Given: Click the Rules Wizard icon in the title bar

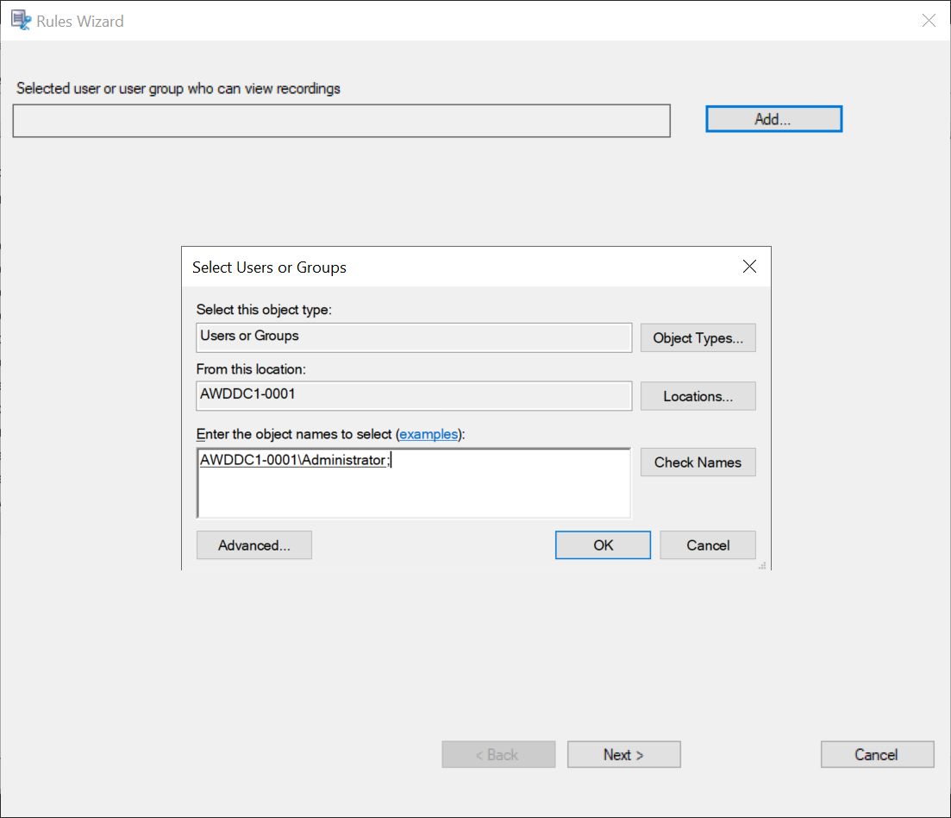Looking at the screenshot, I should tap(21, 20).
